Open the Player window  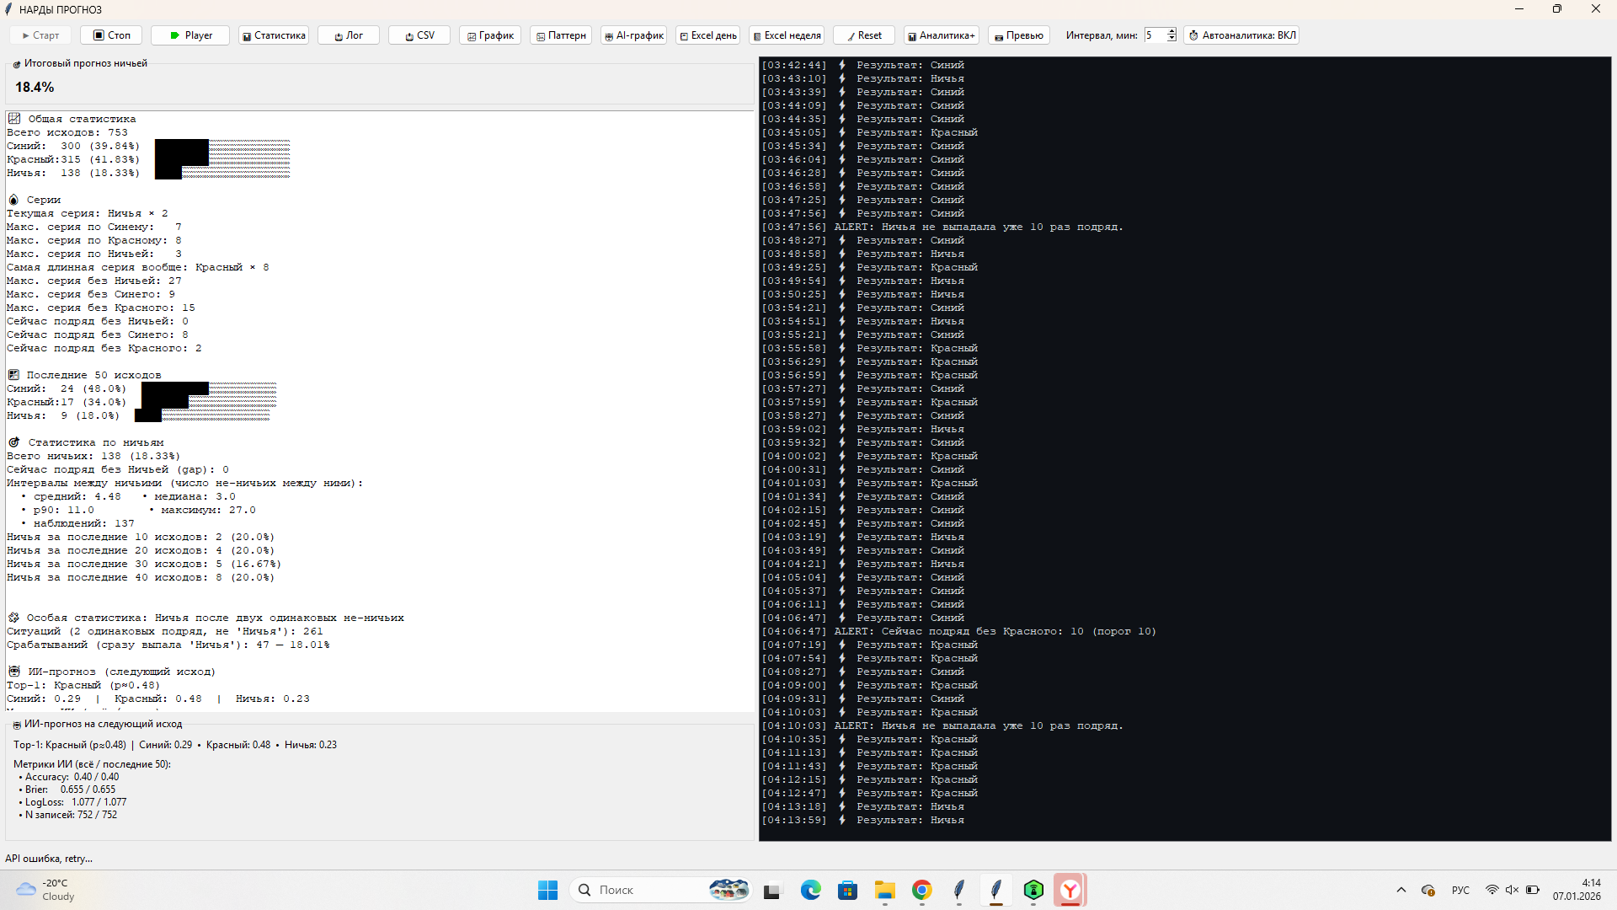click(190, 35)
